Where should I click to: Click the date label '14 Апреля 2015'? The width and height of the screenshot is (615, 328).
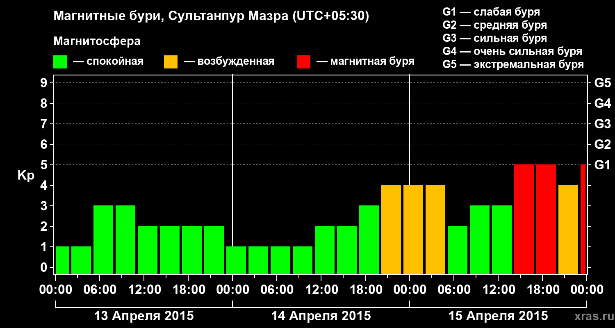click(321, 316)
